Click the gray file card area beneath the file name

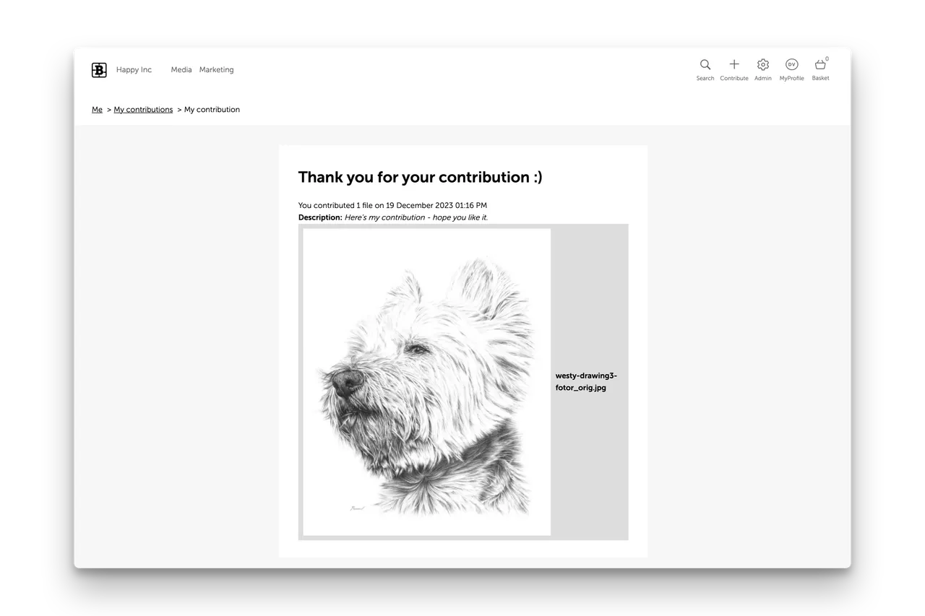[589, 466]
